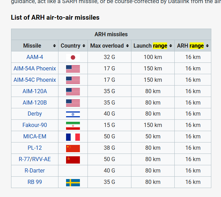Screen dimensions: 221x197
Task: Click the ARH missiles table caption
Action: coord(111,35)
